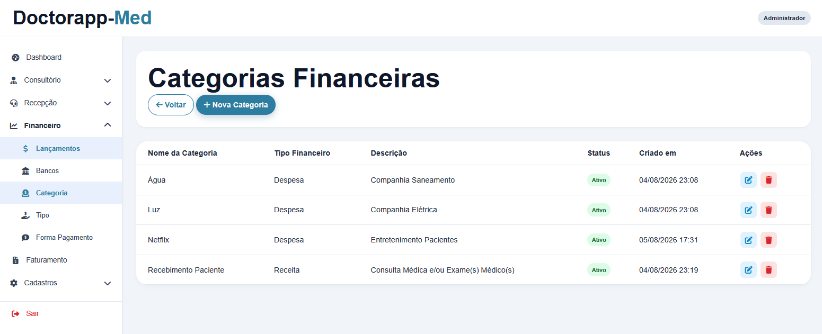Click the Categorias Financeiras page heading
The height and width of the screenshot is (334, 822).
tap(294, 78)
